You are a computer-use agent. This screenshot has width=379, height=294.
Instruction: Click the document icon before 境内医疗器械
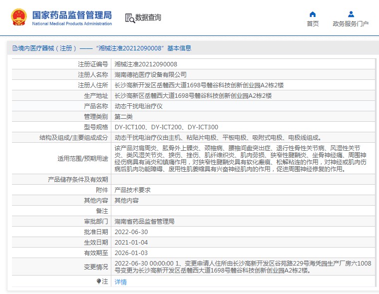coord(14,48)
